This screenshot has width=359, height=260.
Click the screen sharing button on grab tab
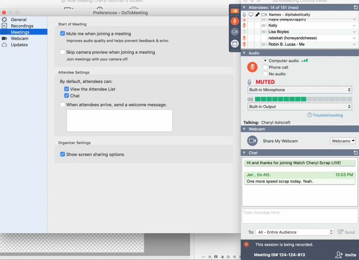click(235, 43)
